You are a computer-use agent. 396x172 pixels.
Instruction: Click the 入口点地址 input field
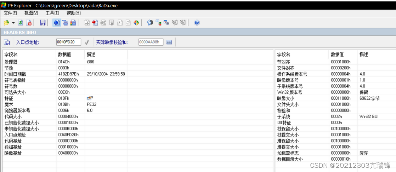pos(69,42)
